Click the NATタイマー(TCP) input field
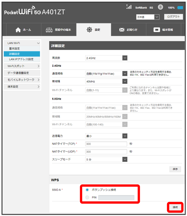 click(106, 144)
